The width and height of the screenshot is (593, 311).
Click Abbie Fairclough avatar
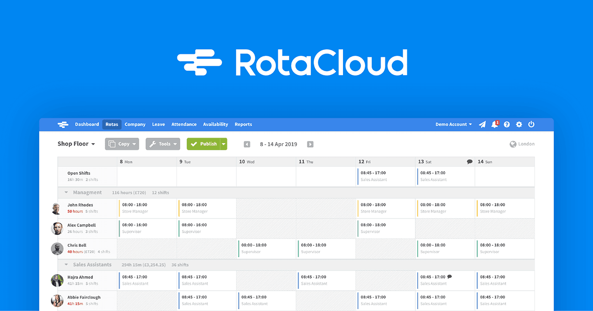coord(57,301)
